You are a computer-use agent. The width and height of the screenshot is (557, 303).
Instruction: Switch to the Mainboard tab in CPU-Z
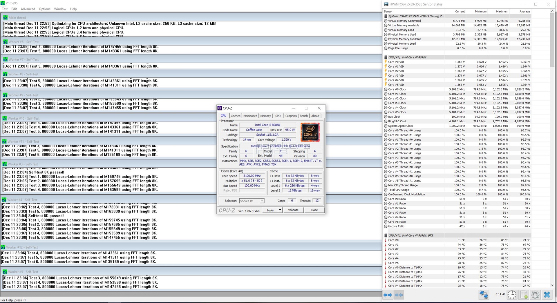(250, 116)
